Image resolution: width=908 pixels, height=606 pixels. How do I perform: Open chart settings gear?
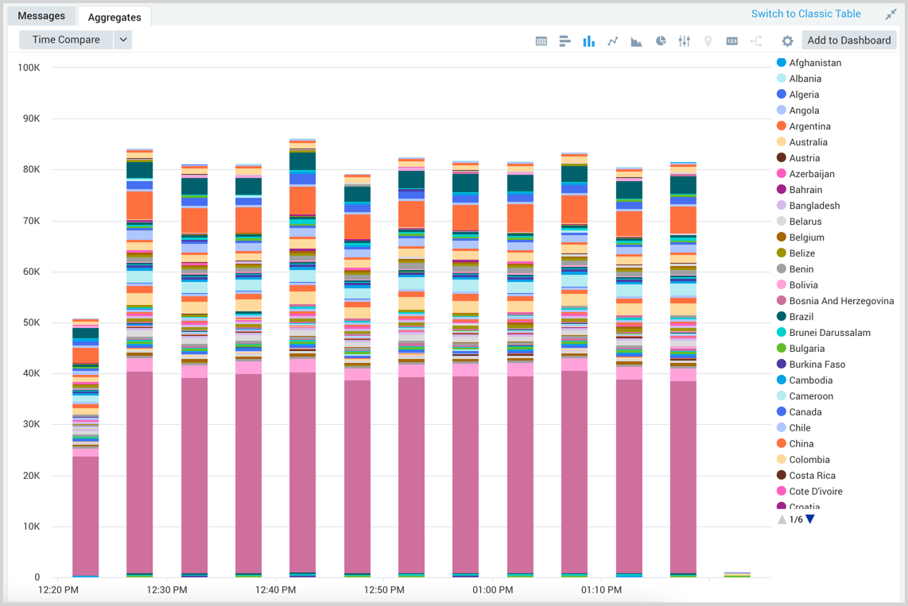click(787, 41)
